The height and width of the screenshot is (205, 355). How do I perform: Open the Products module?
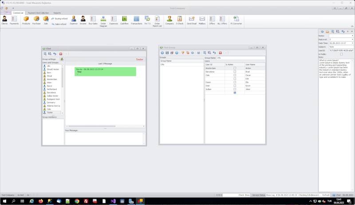pos(26,20)
